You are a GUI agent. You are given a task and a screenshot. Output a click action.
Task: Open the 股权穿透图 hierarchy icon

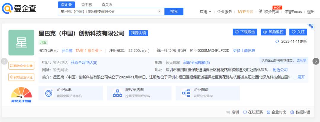click(x=117, y=93)
